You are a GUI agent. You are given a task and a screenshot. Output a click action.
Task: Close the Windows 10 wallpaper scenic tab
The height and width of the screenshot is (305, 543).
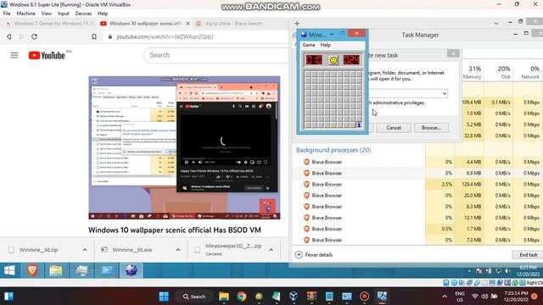pos(188,24)
